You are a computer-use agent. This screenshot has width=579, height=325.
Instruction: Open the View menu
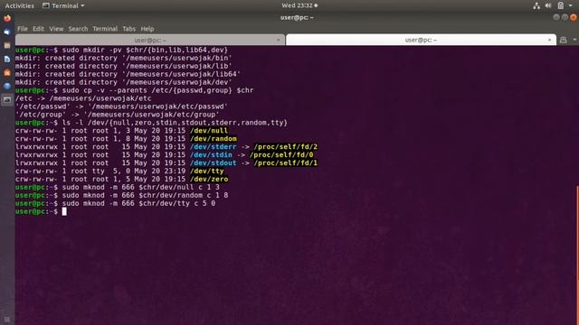56,29
